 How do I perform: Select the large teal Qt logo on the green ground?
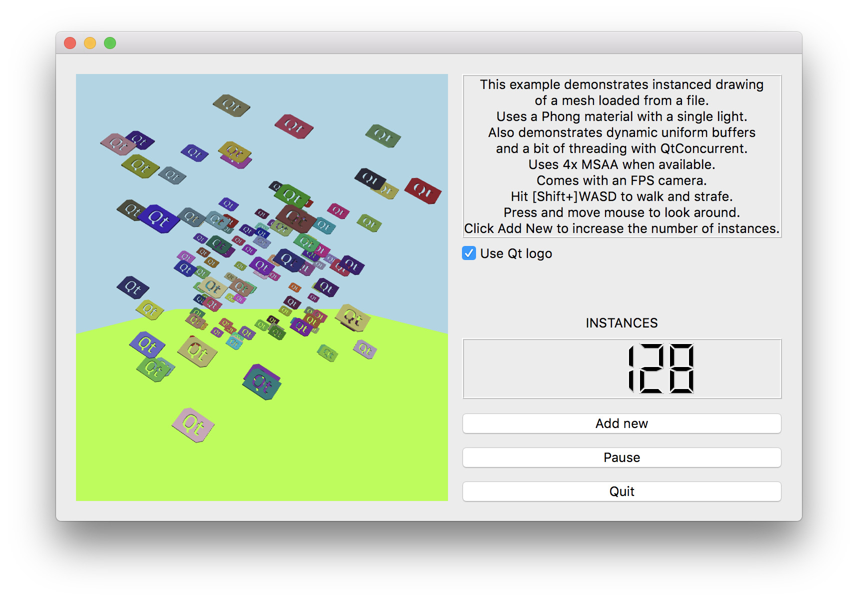point(262,383)
